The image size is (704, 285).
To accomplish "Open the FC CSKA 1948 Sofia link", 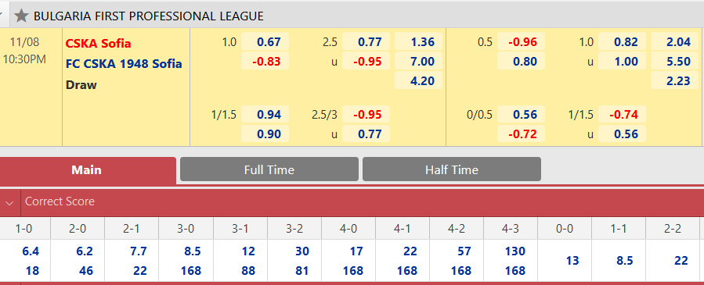I will coord(124,63).
